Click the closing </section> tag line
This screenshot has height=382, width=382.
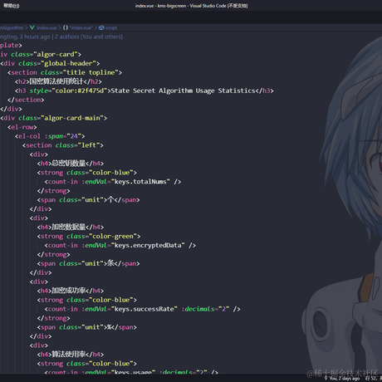[x=26, y=100]
